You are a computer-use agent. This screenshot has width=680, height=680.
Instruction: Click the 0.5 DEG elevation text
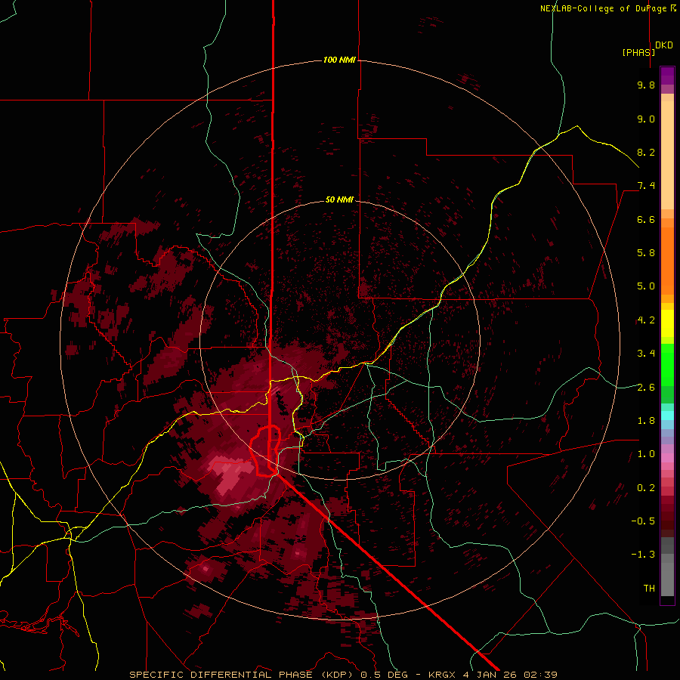pyautogui.click(x=385, y=675)
